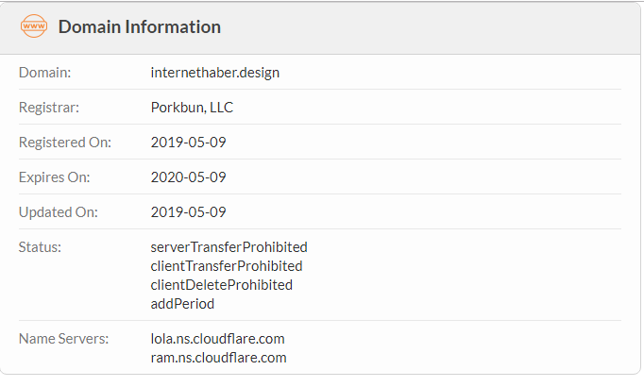Click the Registered On date 2019-05-09
The image size is (644, 387).
pyautogui.click(x=188, y=142)
